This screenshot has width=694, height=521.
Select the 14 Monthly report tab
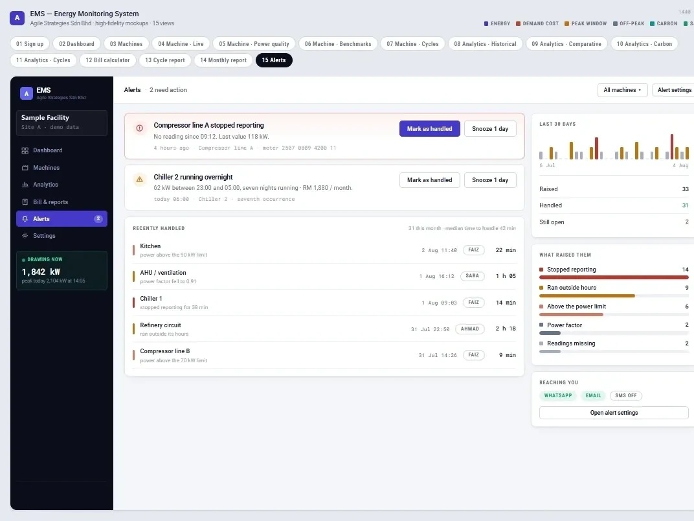click(223, 60)
